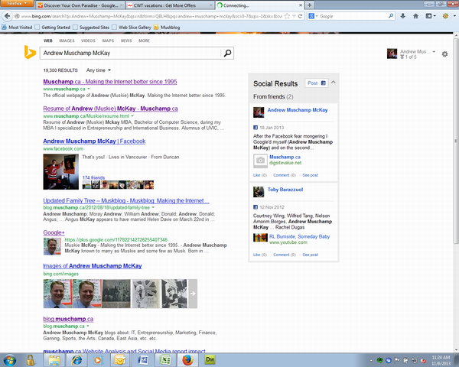Switch to Firefox taskbar icon
The height and width of the screenshot is (367, 459).
(187, 360)
